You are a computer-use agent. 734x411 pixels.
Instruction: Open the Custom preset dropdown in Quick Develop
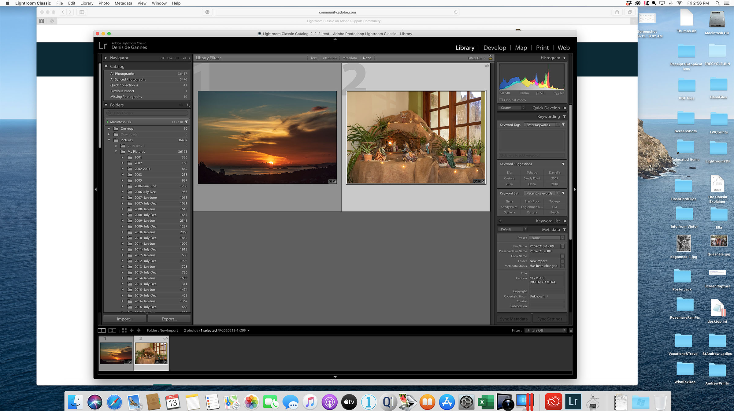tap(511, 108)
